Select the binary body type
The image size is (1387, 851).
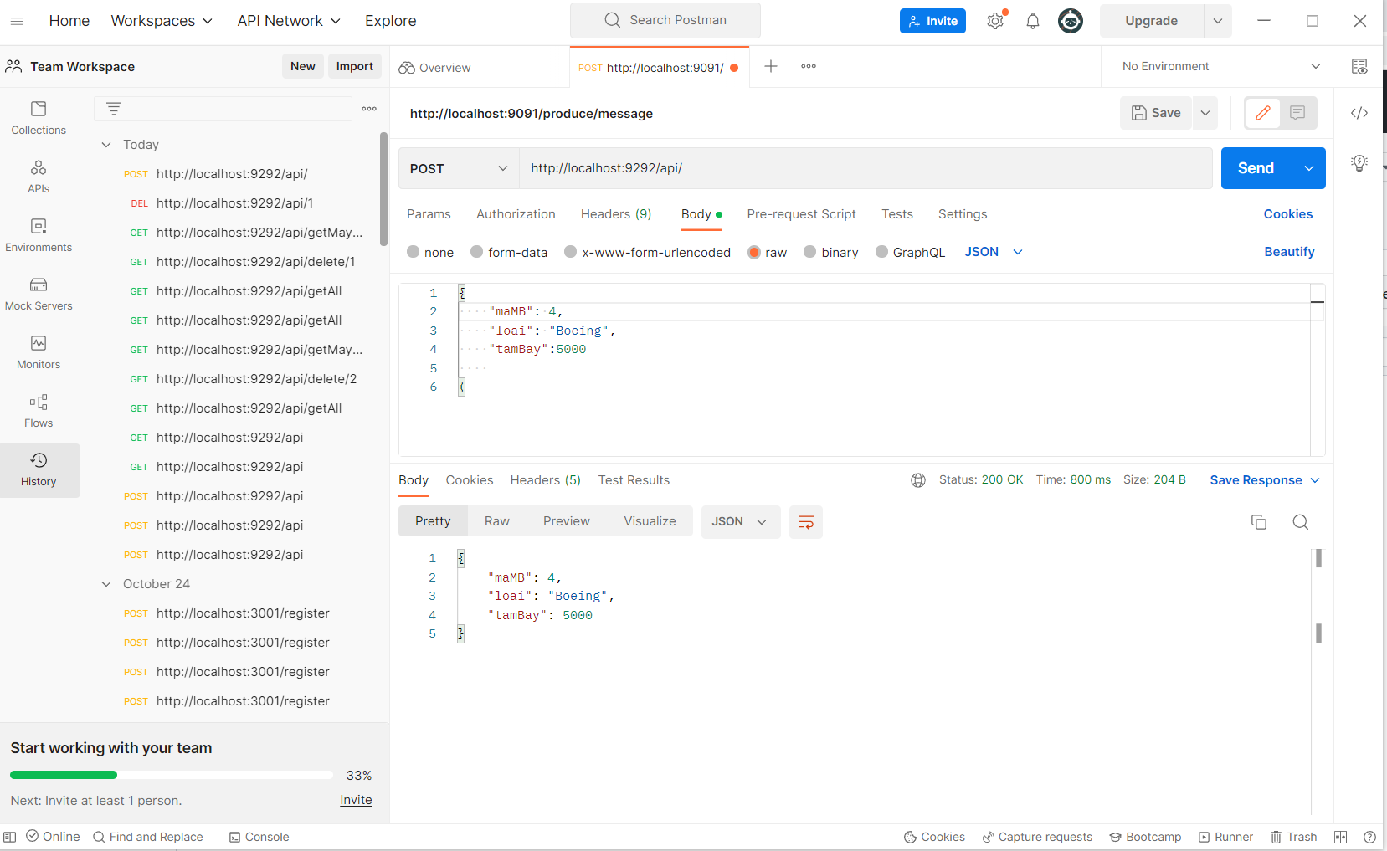pyautogui.click(x=810, y=252)
